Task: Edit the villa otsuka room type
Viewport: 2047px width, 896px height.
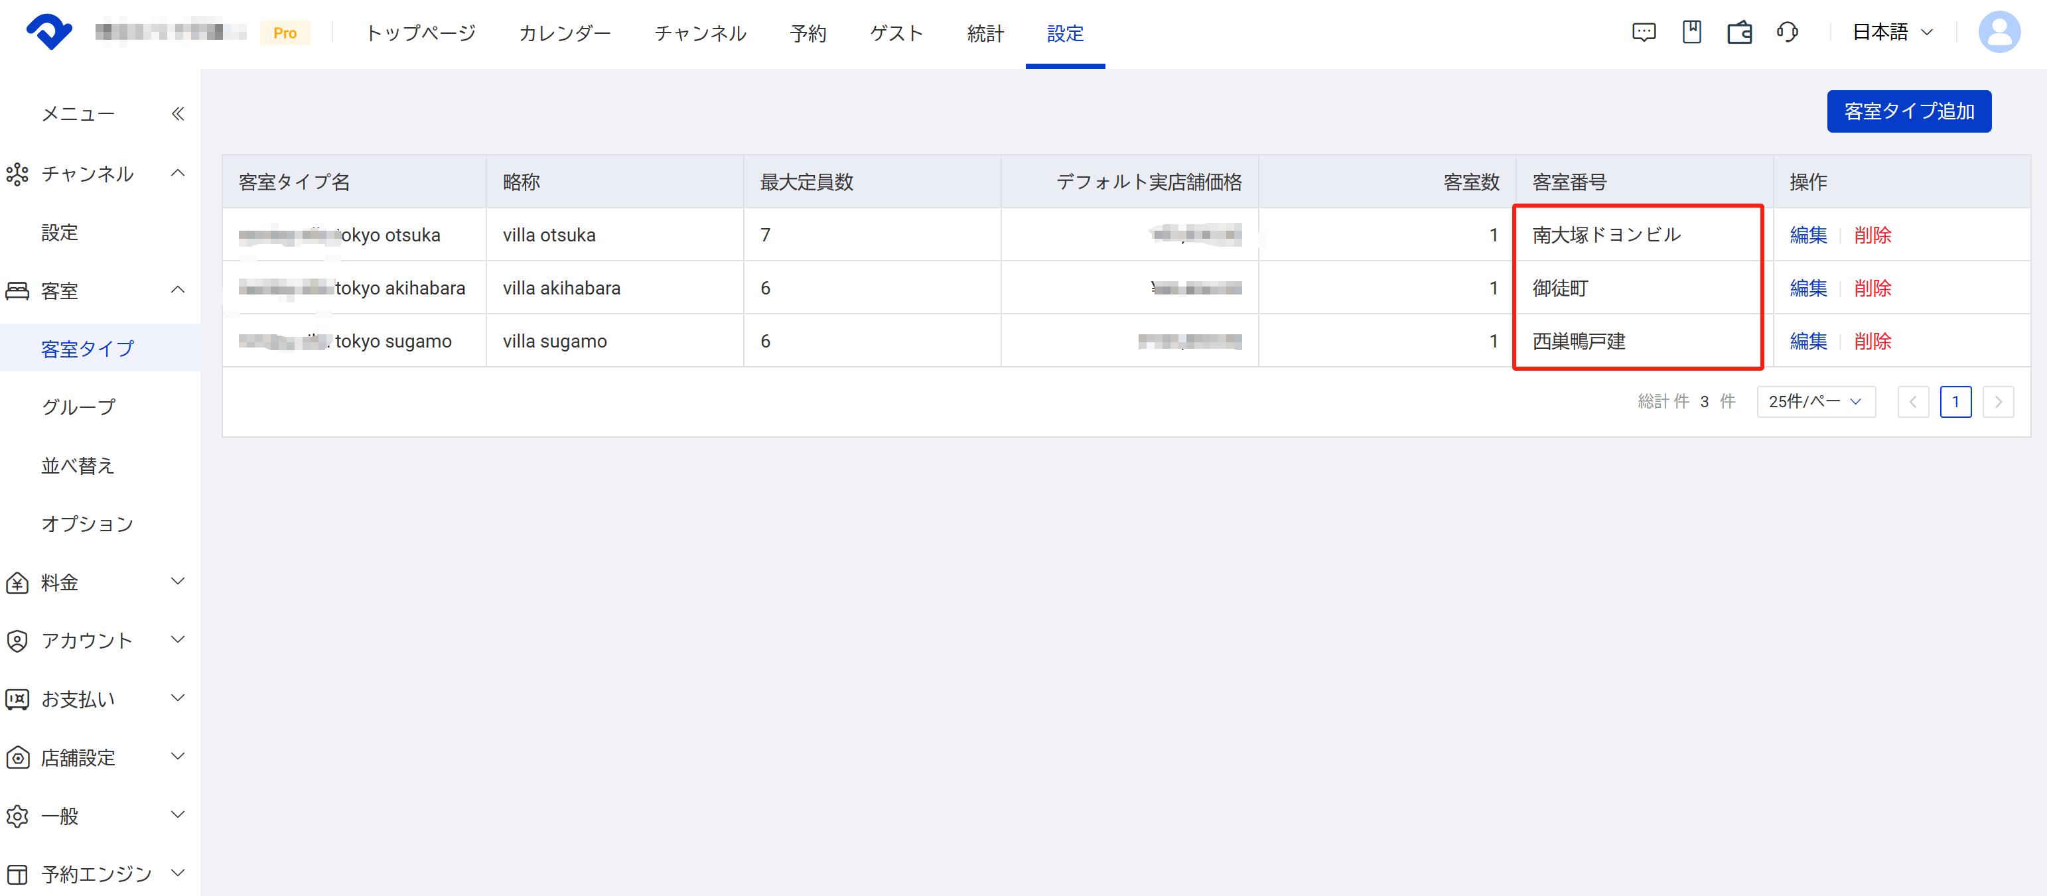Action: pyautogui.click(x=1808, y=235)
